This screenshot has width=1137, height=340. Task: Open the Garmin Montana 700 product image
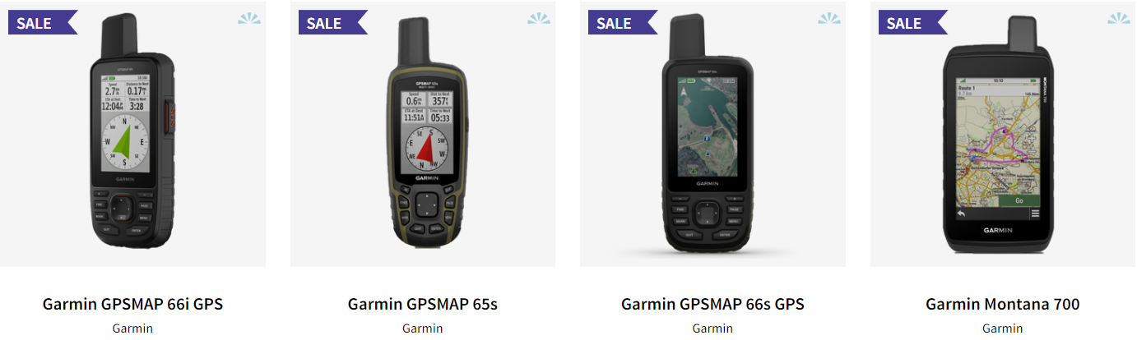pos(1003,134)
